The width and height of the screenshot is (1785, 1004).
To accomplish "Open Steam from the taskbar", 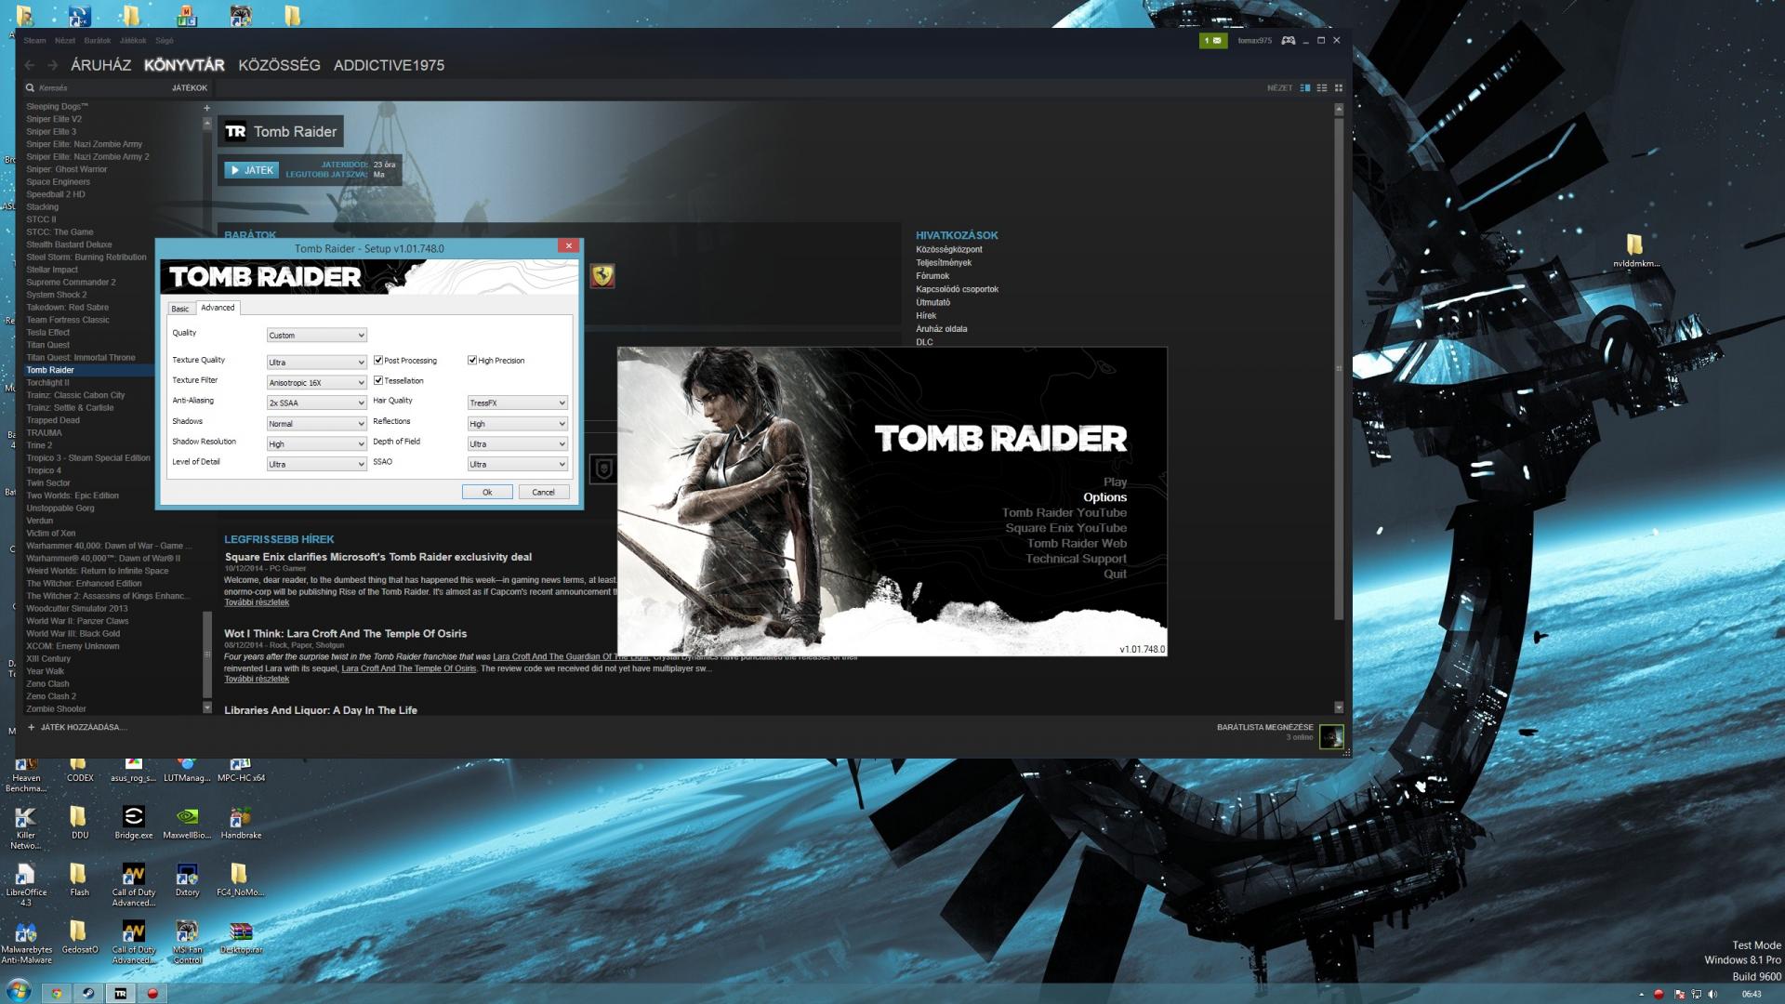I will [x=89, y=993].
